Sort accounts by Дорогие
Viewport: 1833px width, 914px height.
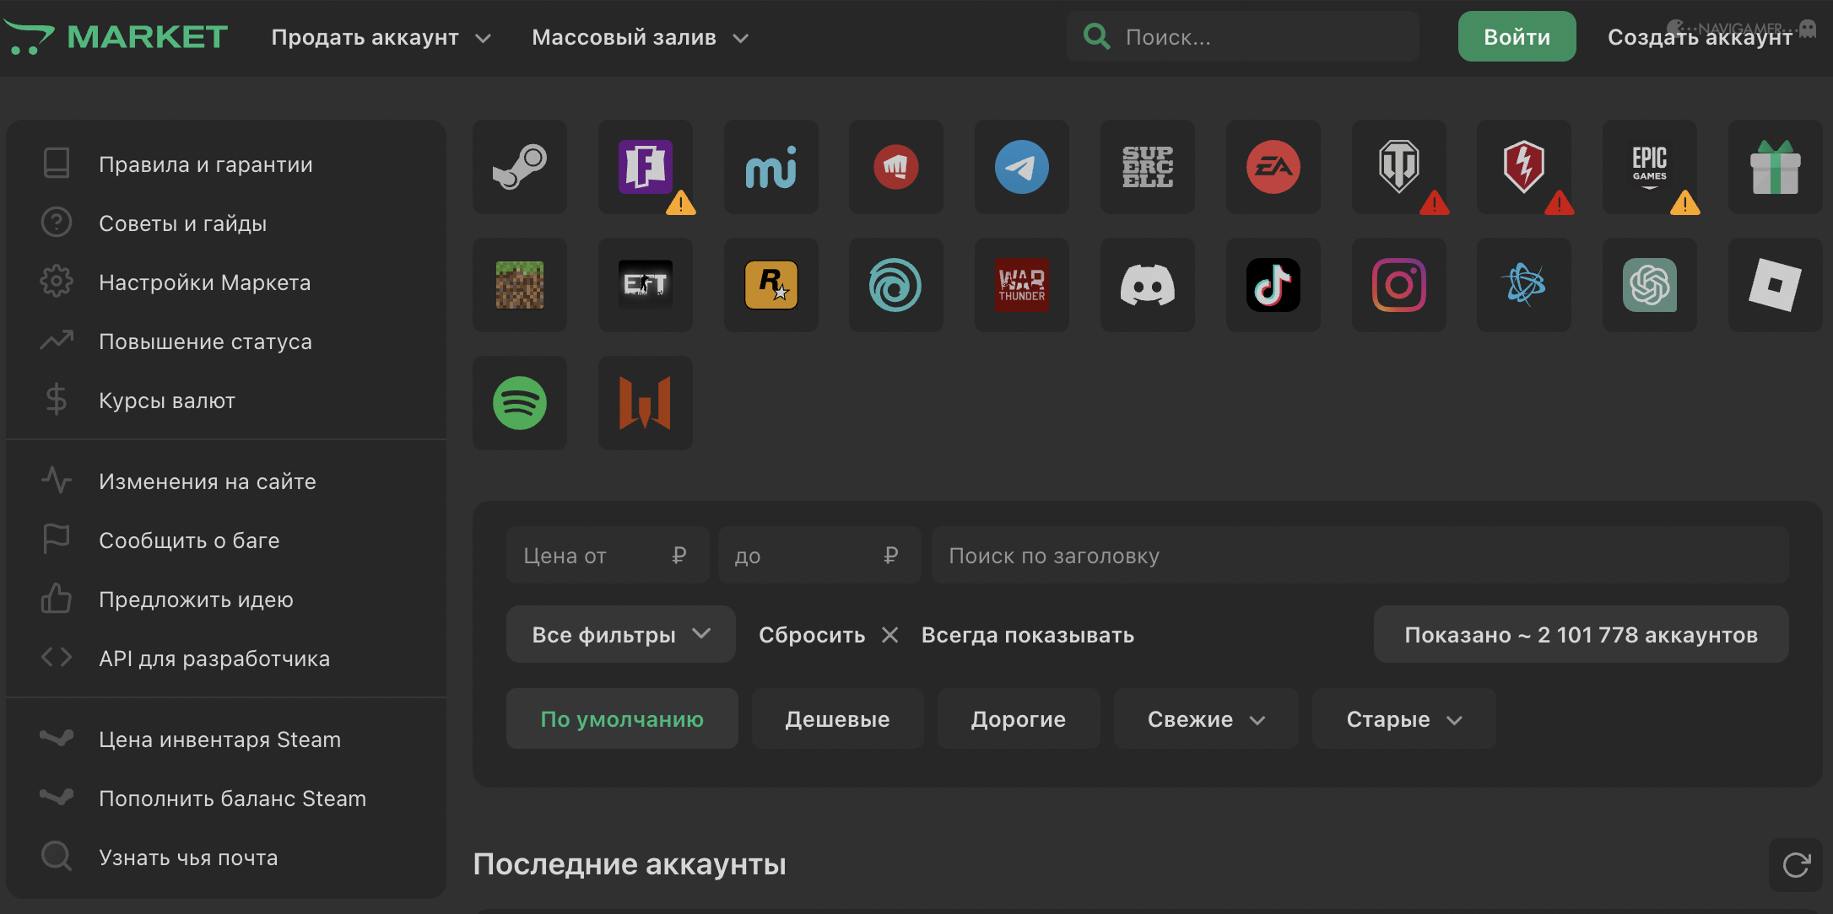pos(1019,718)
